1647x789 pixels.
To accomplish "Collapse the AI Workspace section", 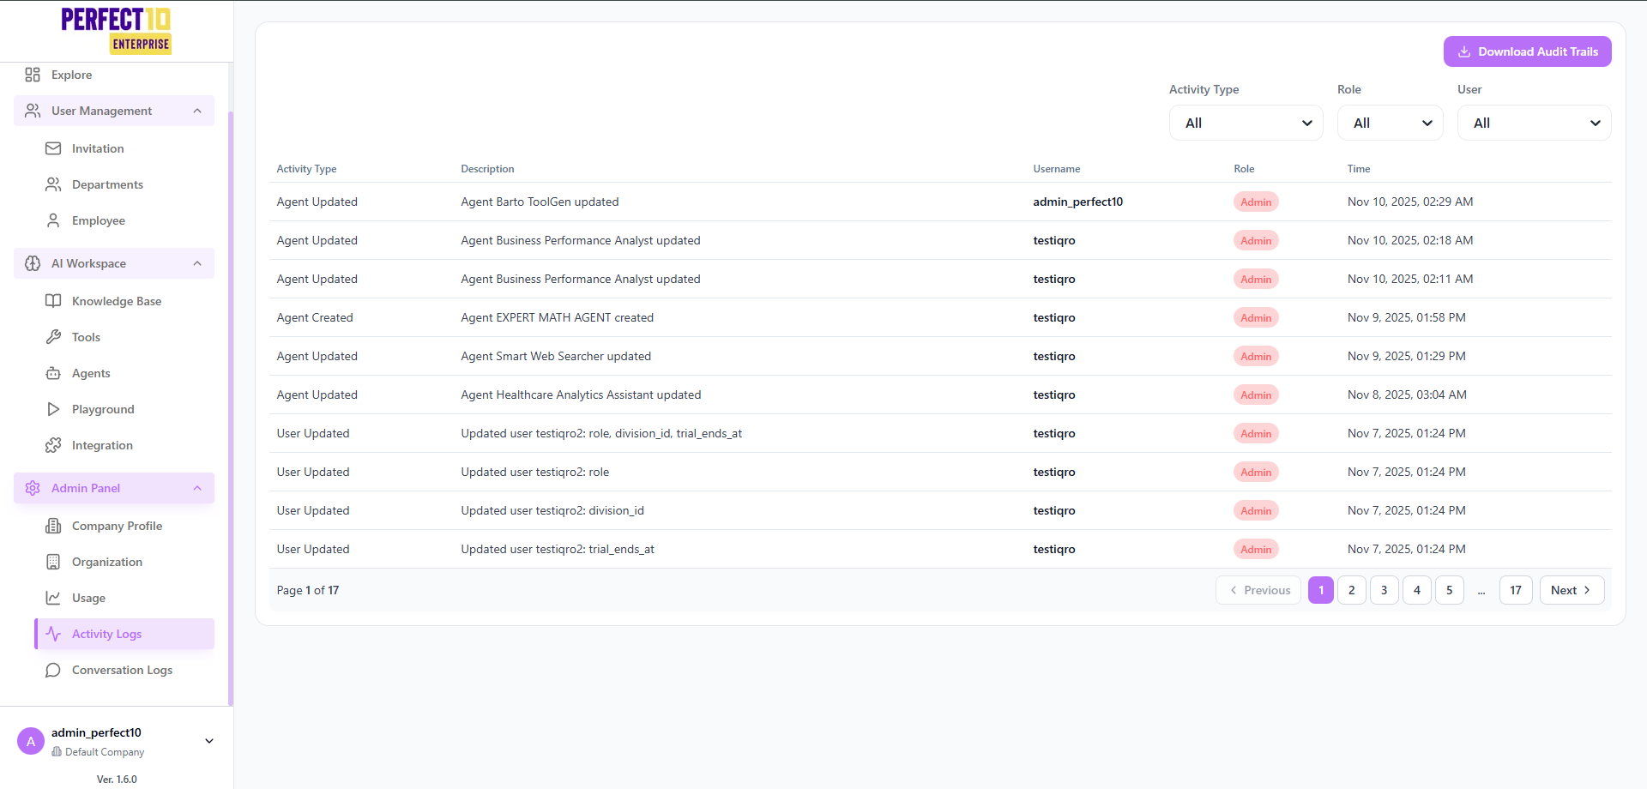I will tap(197, 263).
